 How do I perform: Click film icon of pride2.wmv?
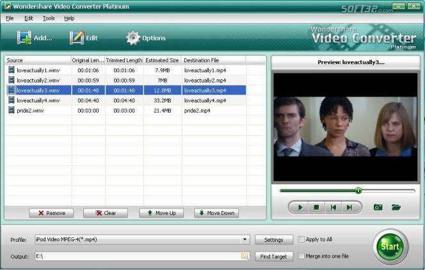[12, 110]
